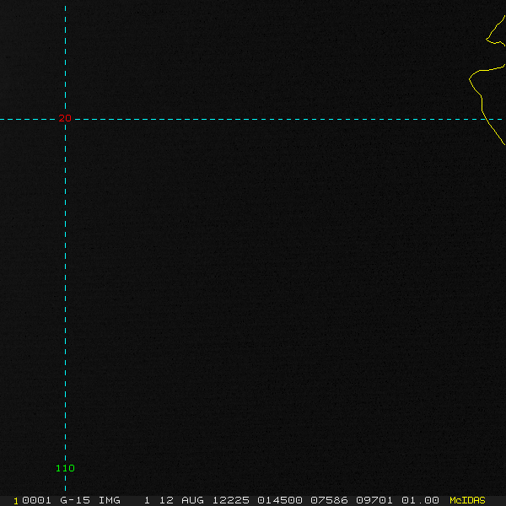Select the 01.00 resolution value
This screenshot has width=506, height=506.
coord(420,500)
